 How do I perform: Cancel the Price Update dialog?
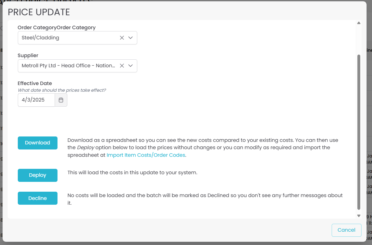pos(346,230)
